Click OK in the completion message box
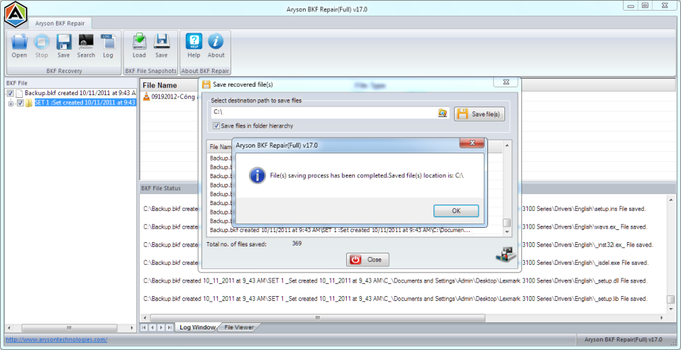This screenshot has height=350, width=681. click(x=456, y=211)
